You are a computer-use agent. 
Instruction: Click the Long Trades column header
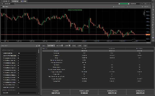pos(112,49)
